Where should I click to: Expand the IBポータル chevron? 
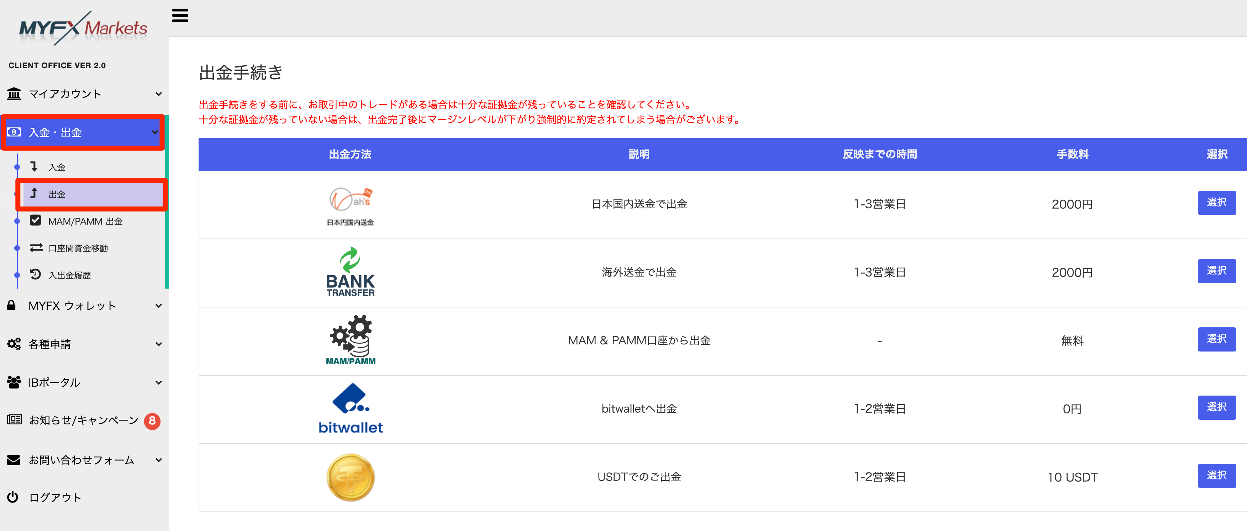(158, 382)
